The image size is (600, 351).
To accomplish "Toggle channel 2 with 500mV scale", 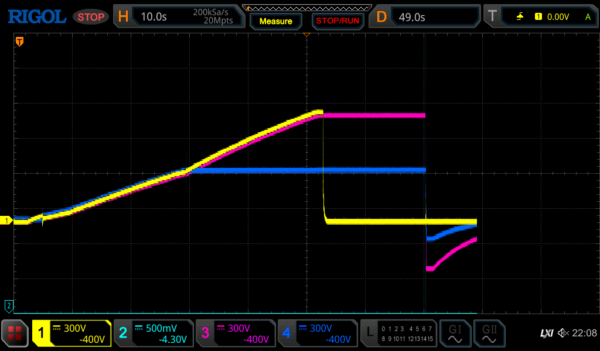I will [153, 333].
